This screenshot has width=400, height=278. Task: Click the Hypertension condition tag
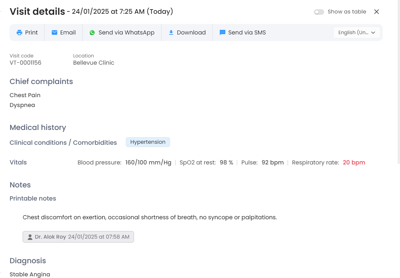[148, 142]
